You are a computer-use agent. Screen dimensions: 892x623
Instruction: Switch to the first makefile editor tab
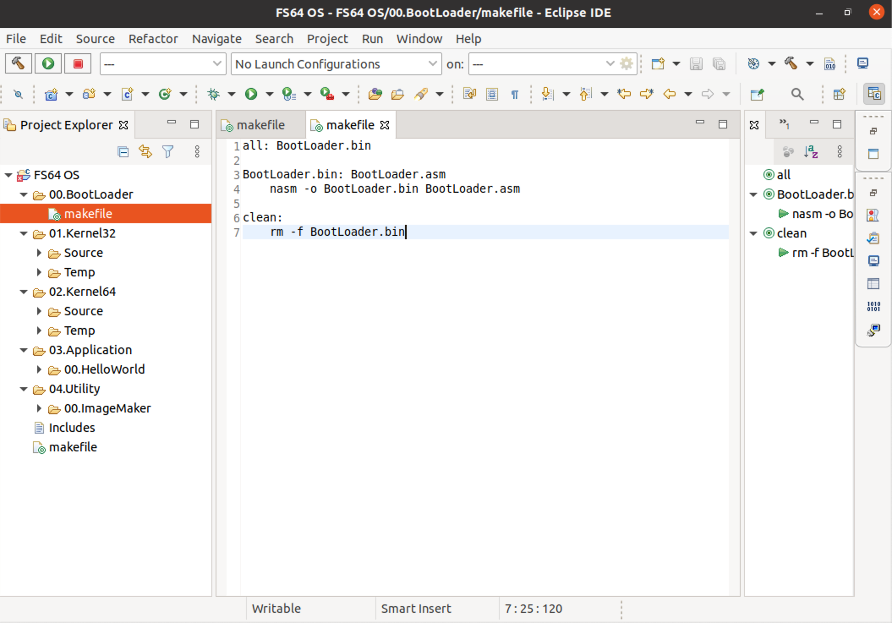[260, 125]
